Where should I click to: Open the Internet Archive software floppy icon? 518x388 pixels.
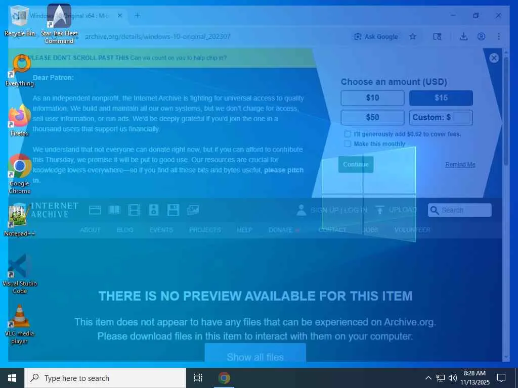coord(173,210)
